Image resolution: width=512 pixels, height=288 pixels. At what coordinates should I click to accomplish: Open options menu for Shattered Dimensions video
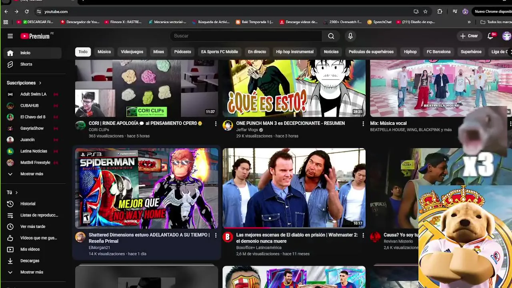[x=216, y=235]
